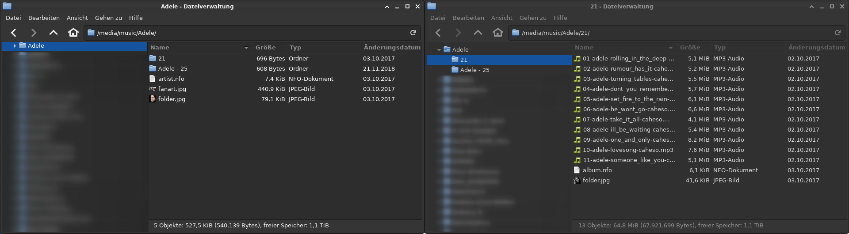Open Datei menu in Adele window
The image size is (849, 234).
[13, 18]
